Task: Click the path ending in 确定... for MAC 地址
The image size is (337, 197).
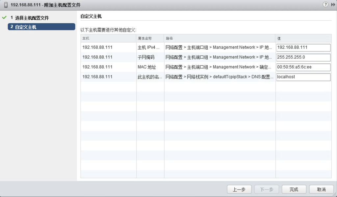Action: [220, 67]
